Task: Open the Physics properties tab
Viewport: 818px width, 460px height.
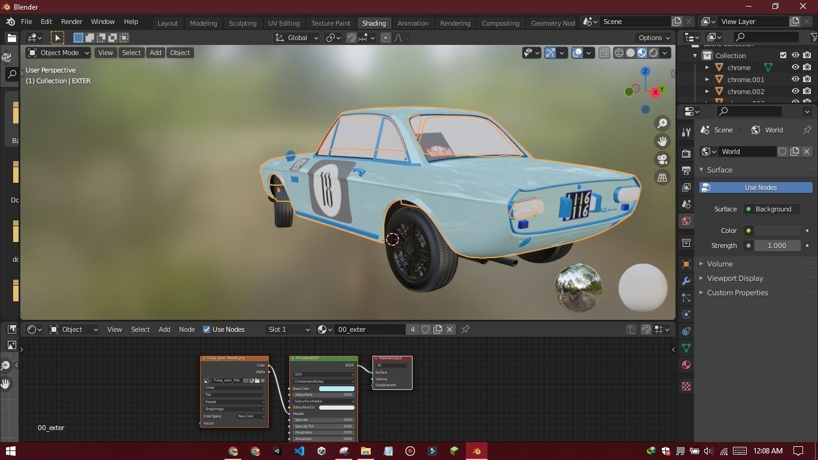Action: 686,314
